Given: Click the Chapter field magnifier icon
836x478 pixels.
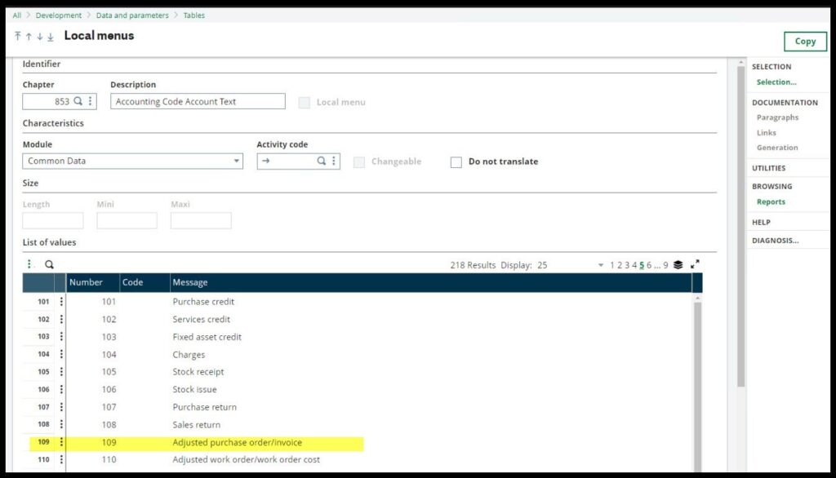Looking at the screenshot, I should click(78, 102).
